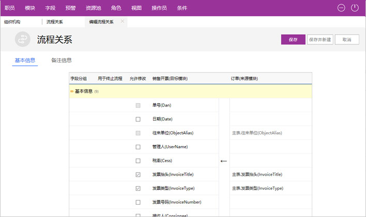
Task: Uncheck 允许修改 for 发票类型(InvoiceType)
Action: pyautogui.click(x=138, y=189)
